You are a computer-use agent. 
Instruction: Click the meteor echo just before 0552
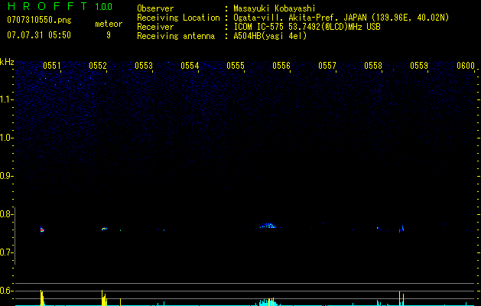pos(104,229)
